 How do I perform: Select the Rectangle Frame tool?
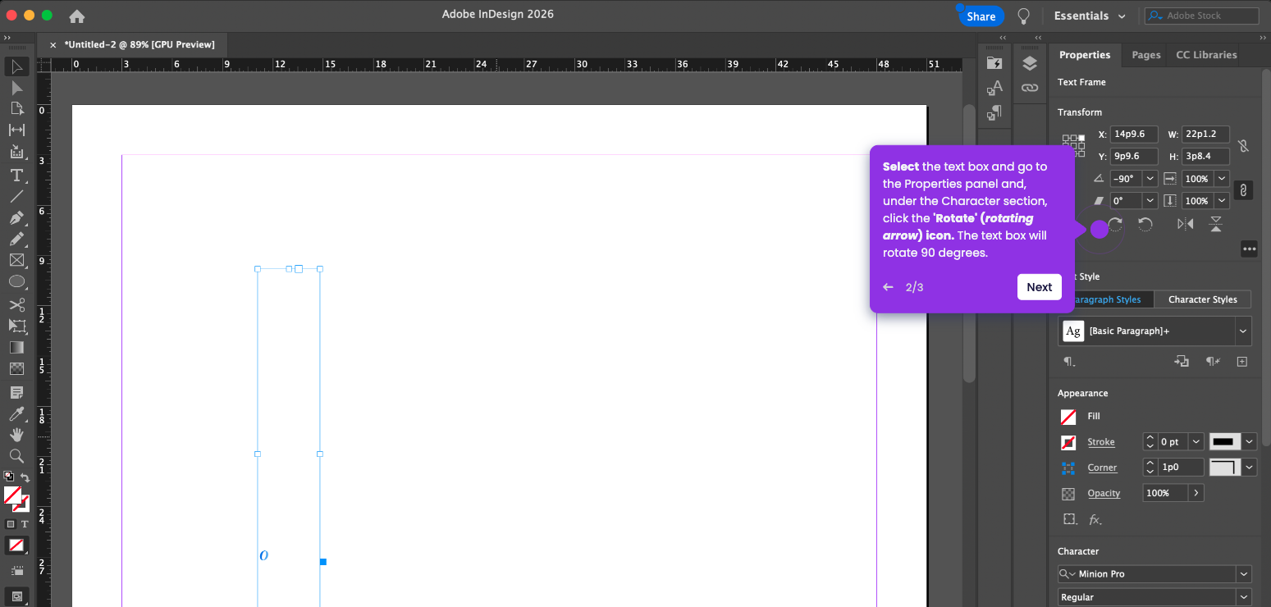pyautogui.click(x=16, y=260)
